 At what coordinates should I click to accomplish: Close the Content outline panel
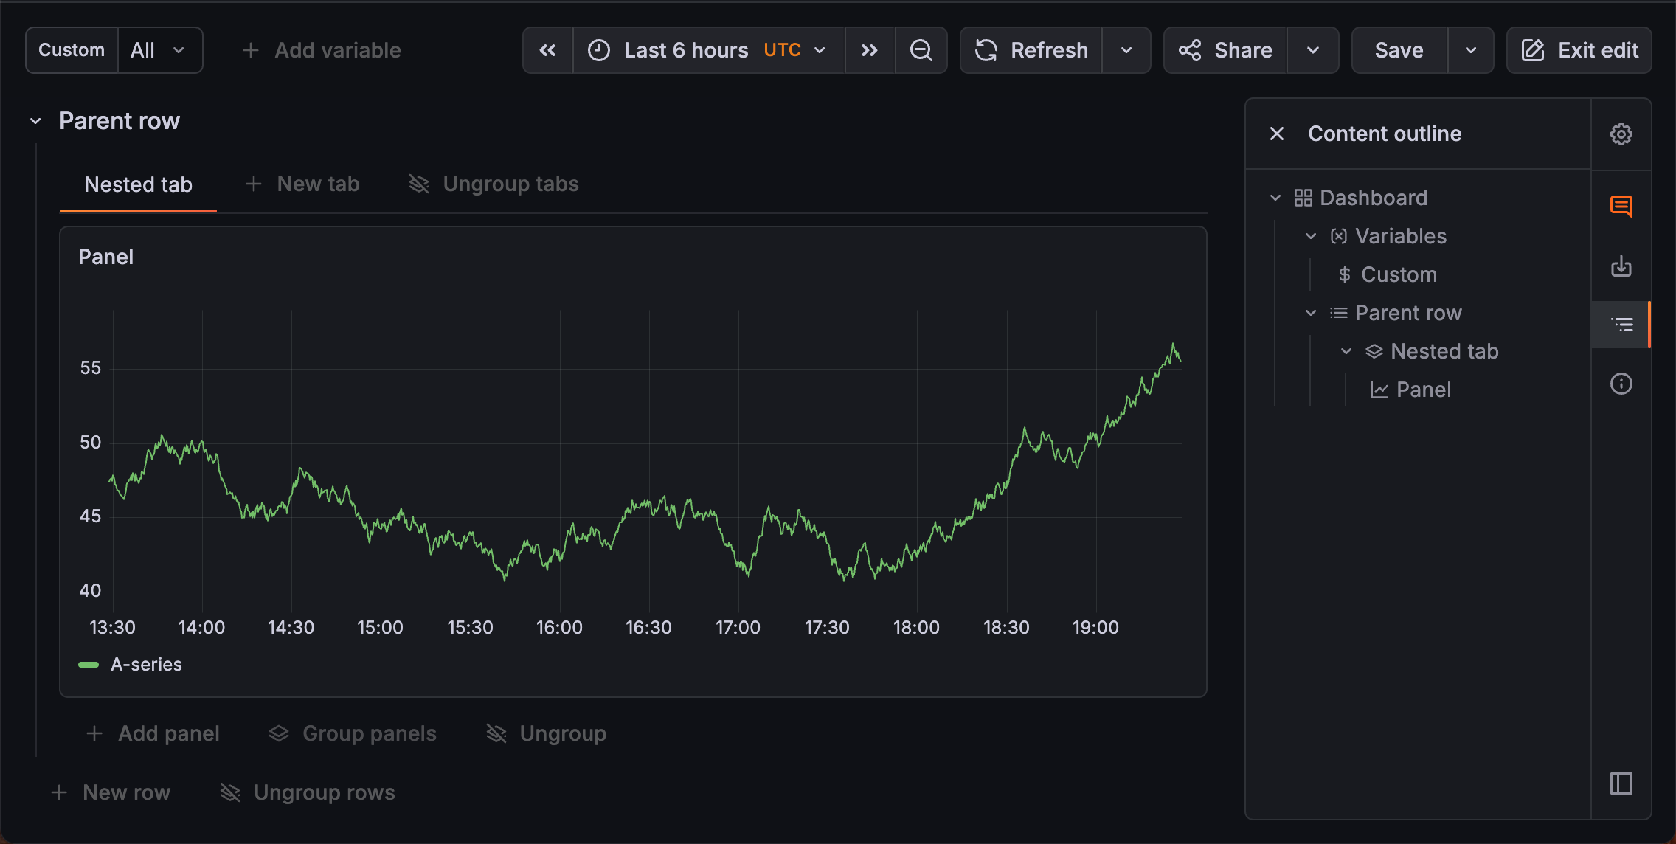pyautogui.click(x=1275, y=134)
